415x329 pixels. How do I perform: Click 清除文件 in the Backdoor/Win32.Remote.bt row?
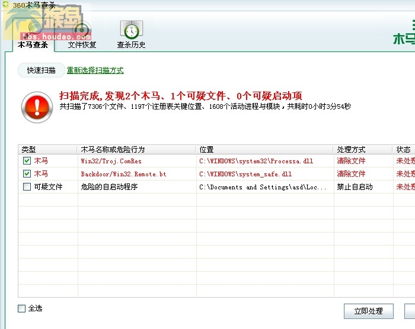pyautogui.click(x=351, y=173)
